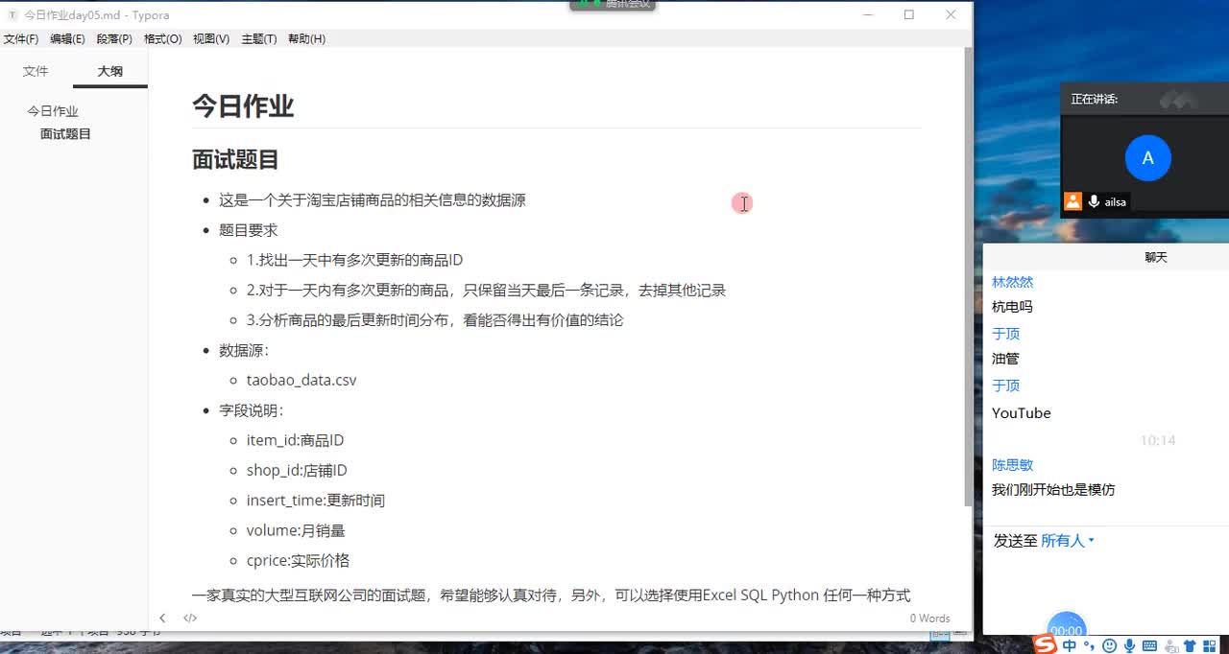The image size is (1229, 654).
Task: Click the line starting 3.分析商品的最后更新时间
Action: point(435,320)
